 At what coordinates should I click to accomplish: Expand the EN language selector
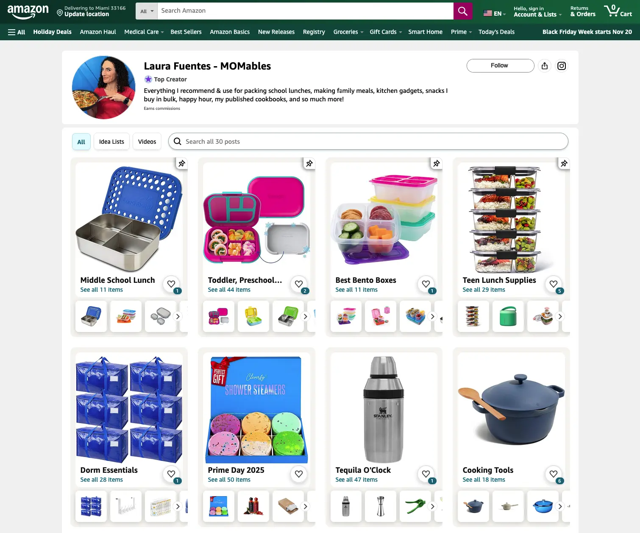point(495,14)
